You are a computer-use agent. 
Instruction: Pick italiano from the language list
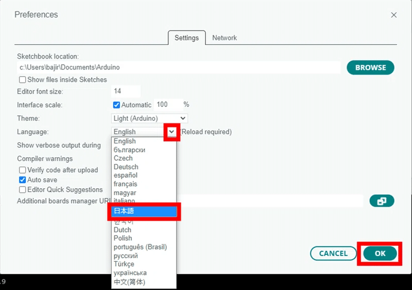pyautogui.click(x=144, y=201)
